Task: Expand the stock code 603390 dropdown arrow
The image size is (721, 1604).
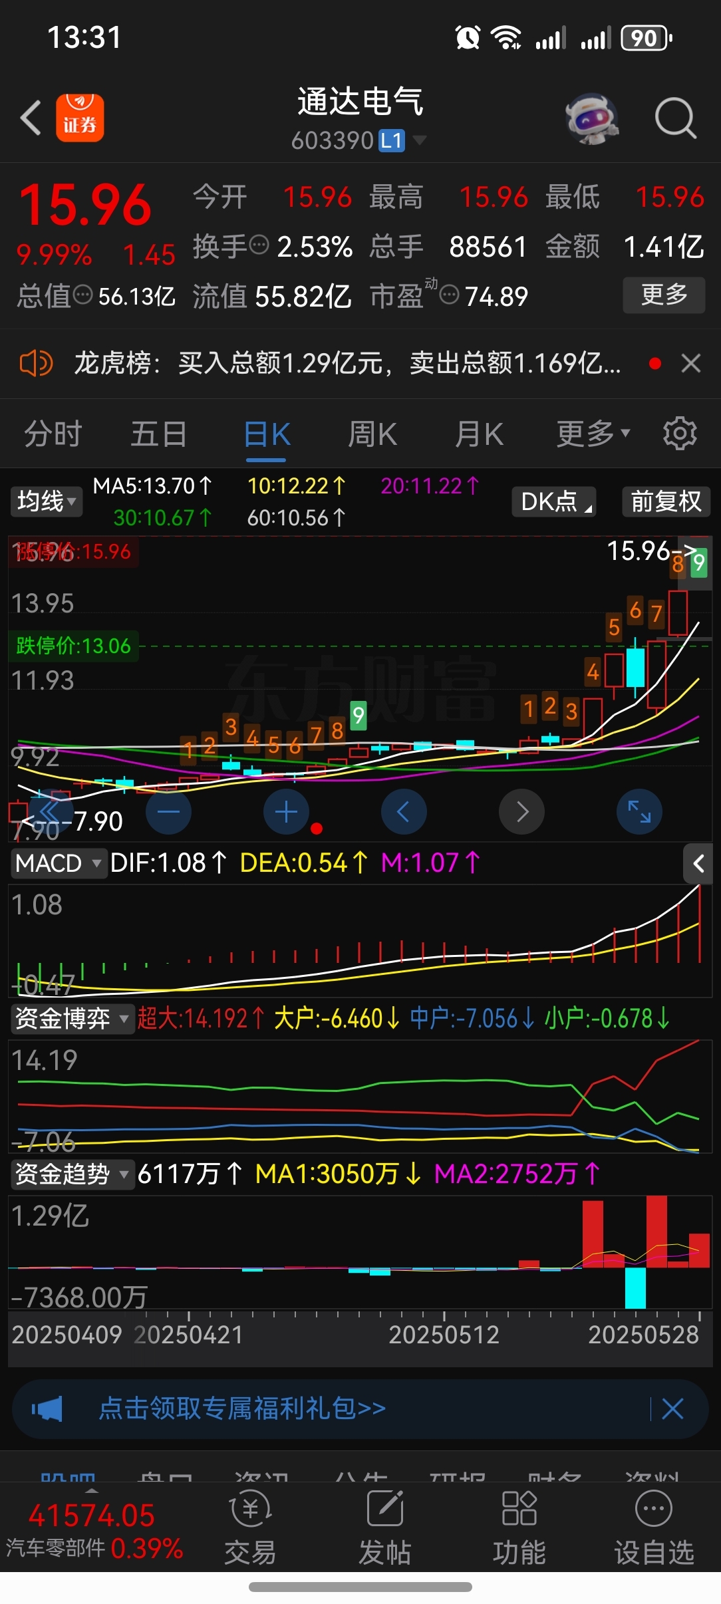Action: click(420, 140)
